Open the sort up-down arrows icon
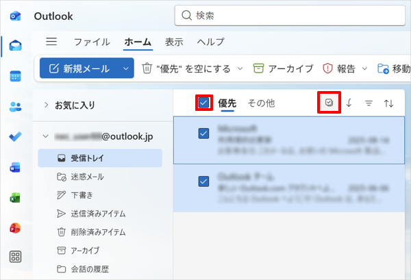 pos(388,103)
